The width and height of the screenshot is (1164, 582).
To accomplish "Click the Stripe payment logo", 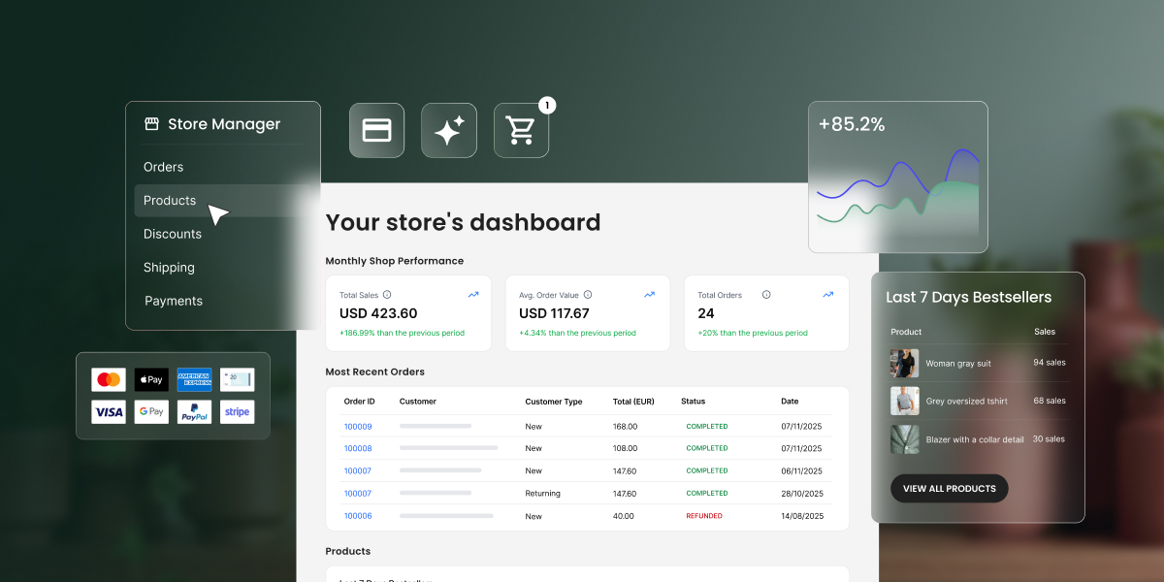I will (237, 411).
